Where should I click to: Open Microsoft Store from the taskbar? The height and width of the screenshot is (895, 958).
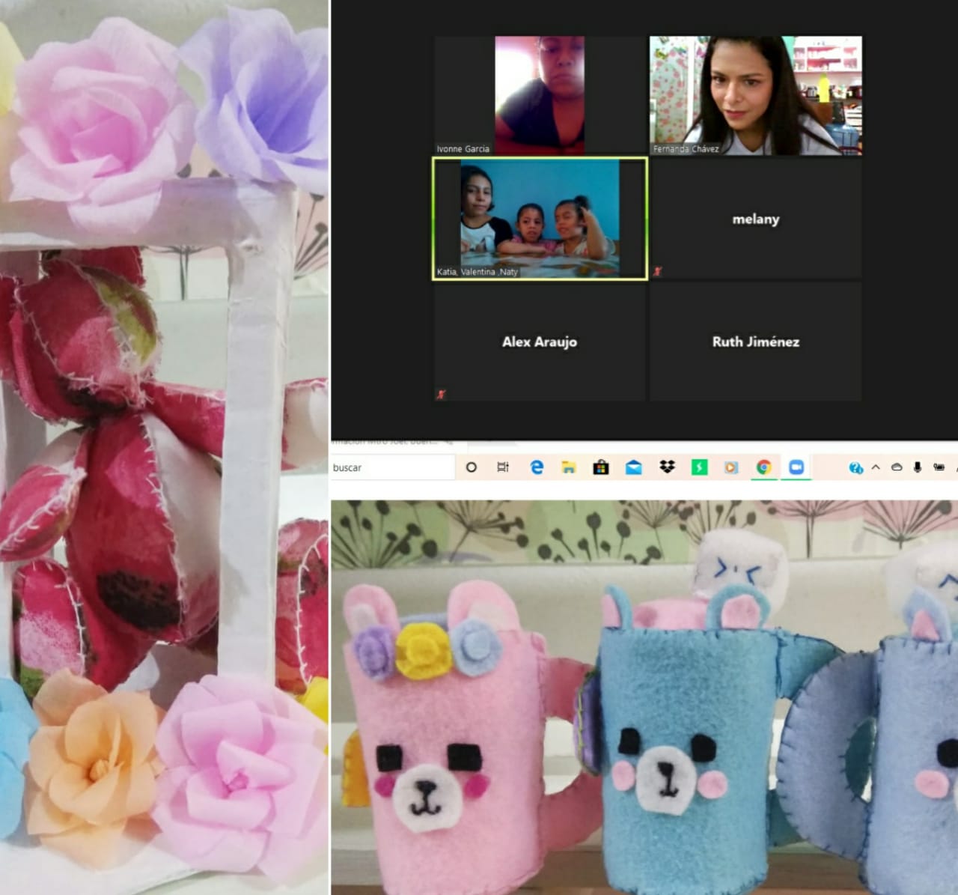pyautogui.click(x=600, y=467)
